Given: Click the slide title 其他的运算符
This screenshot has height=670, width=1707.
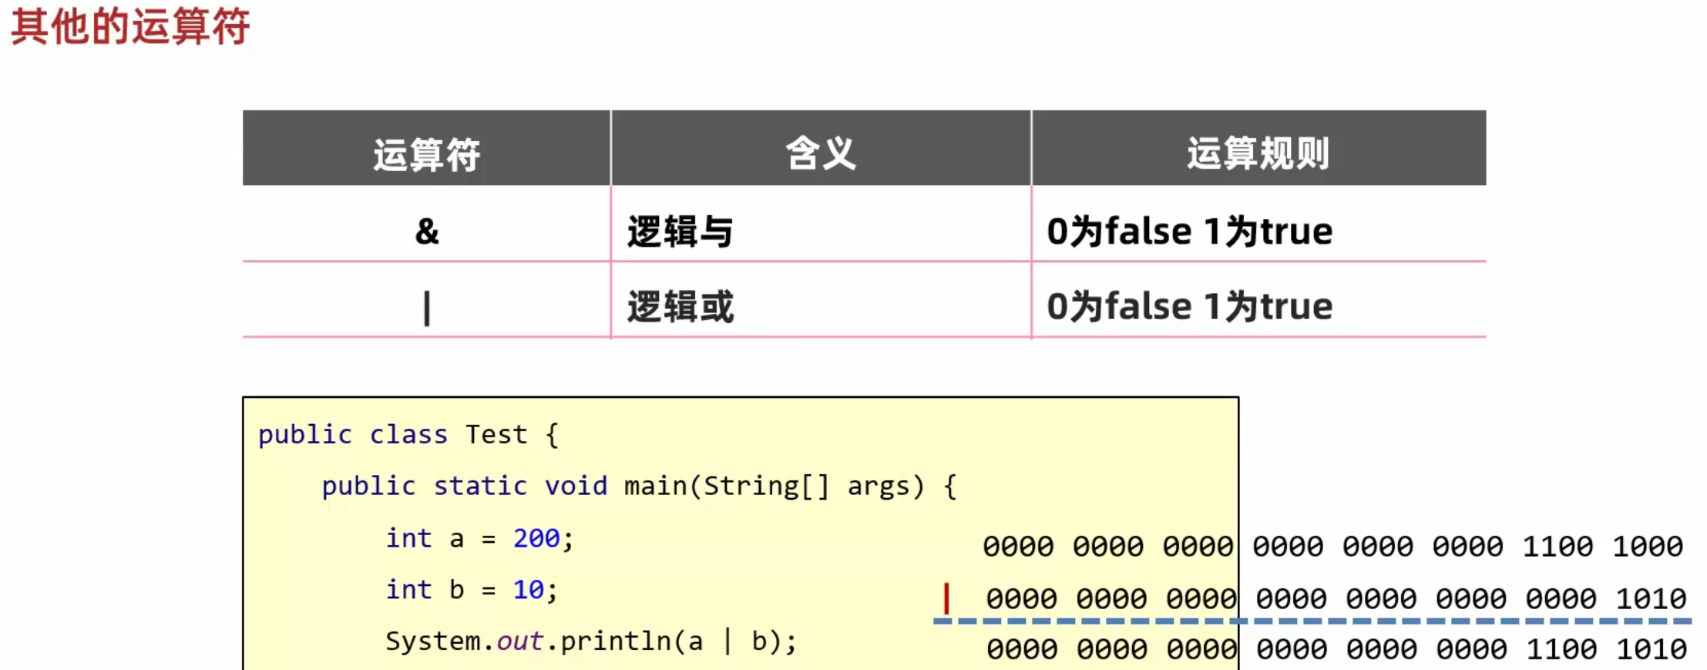Looking at the screenshot, I should click(x=130, y=26).
